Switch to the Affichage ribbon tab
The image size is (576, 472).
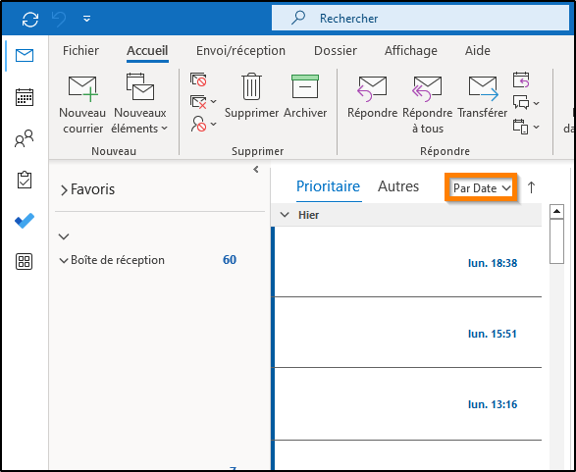pos(411,51)
